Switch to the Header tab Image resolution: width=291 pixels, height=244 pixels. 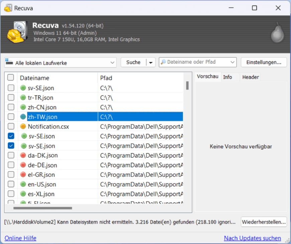[250, 77]
